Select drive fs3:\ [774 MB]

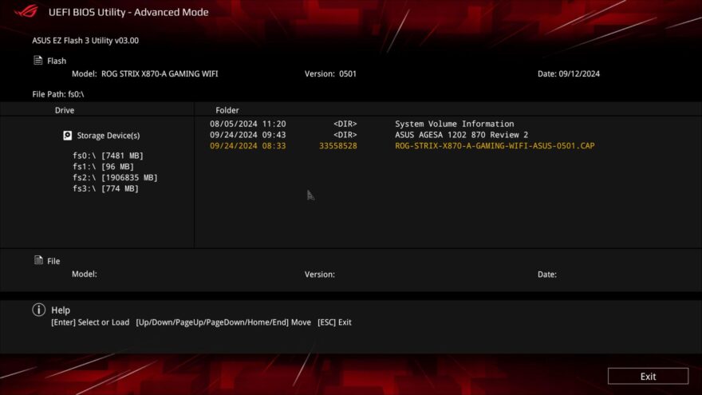click(x=105, y=188)
